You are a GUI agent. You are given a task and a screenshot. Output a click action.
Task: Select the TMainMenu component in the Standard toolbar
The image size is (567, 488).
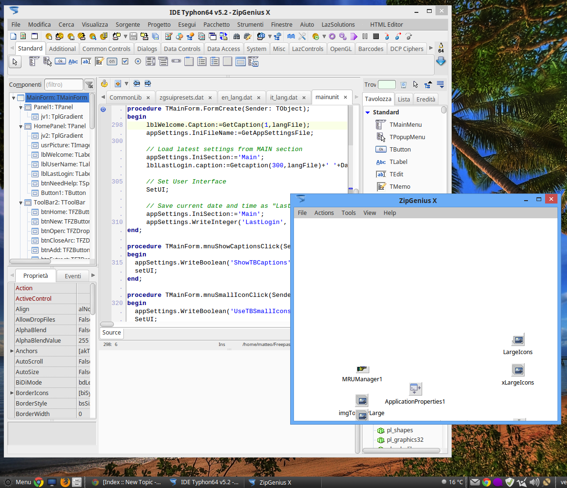[x=34, y=62]
